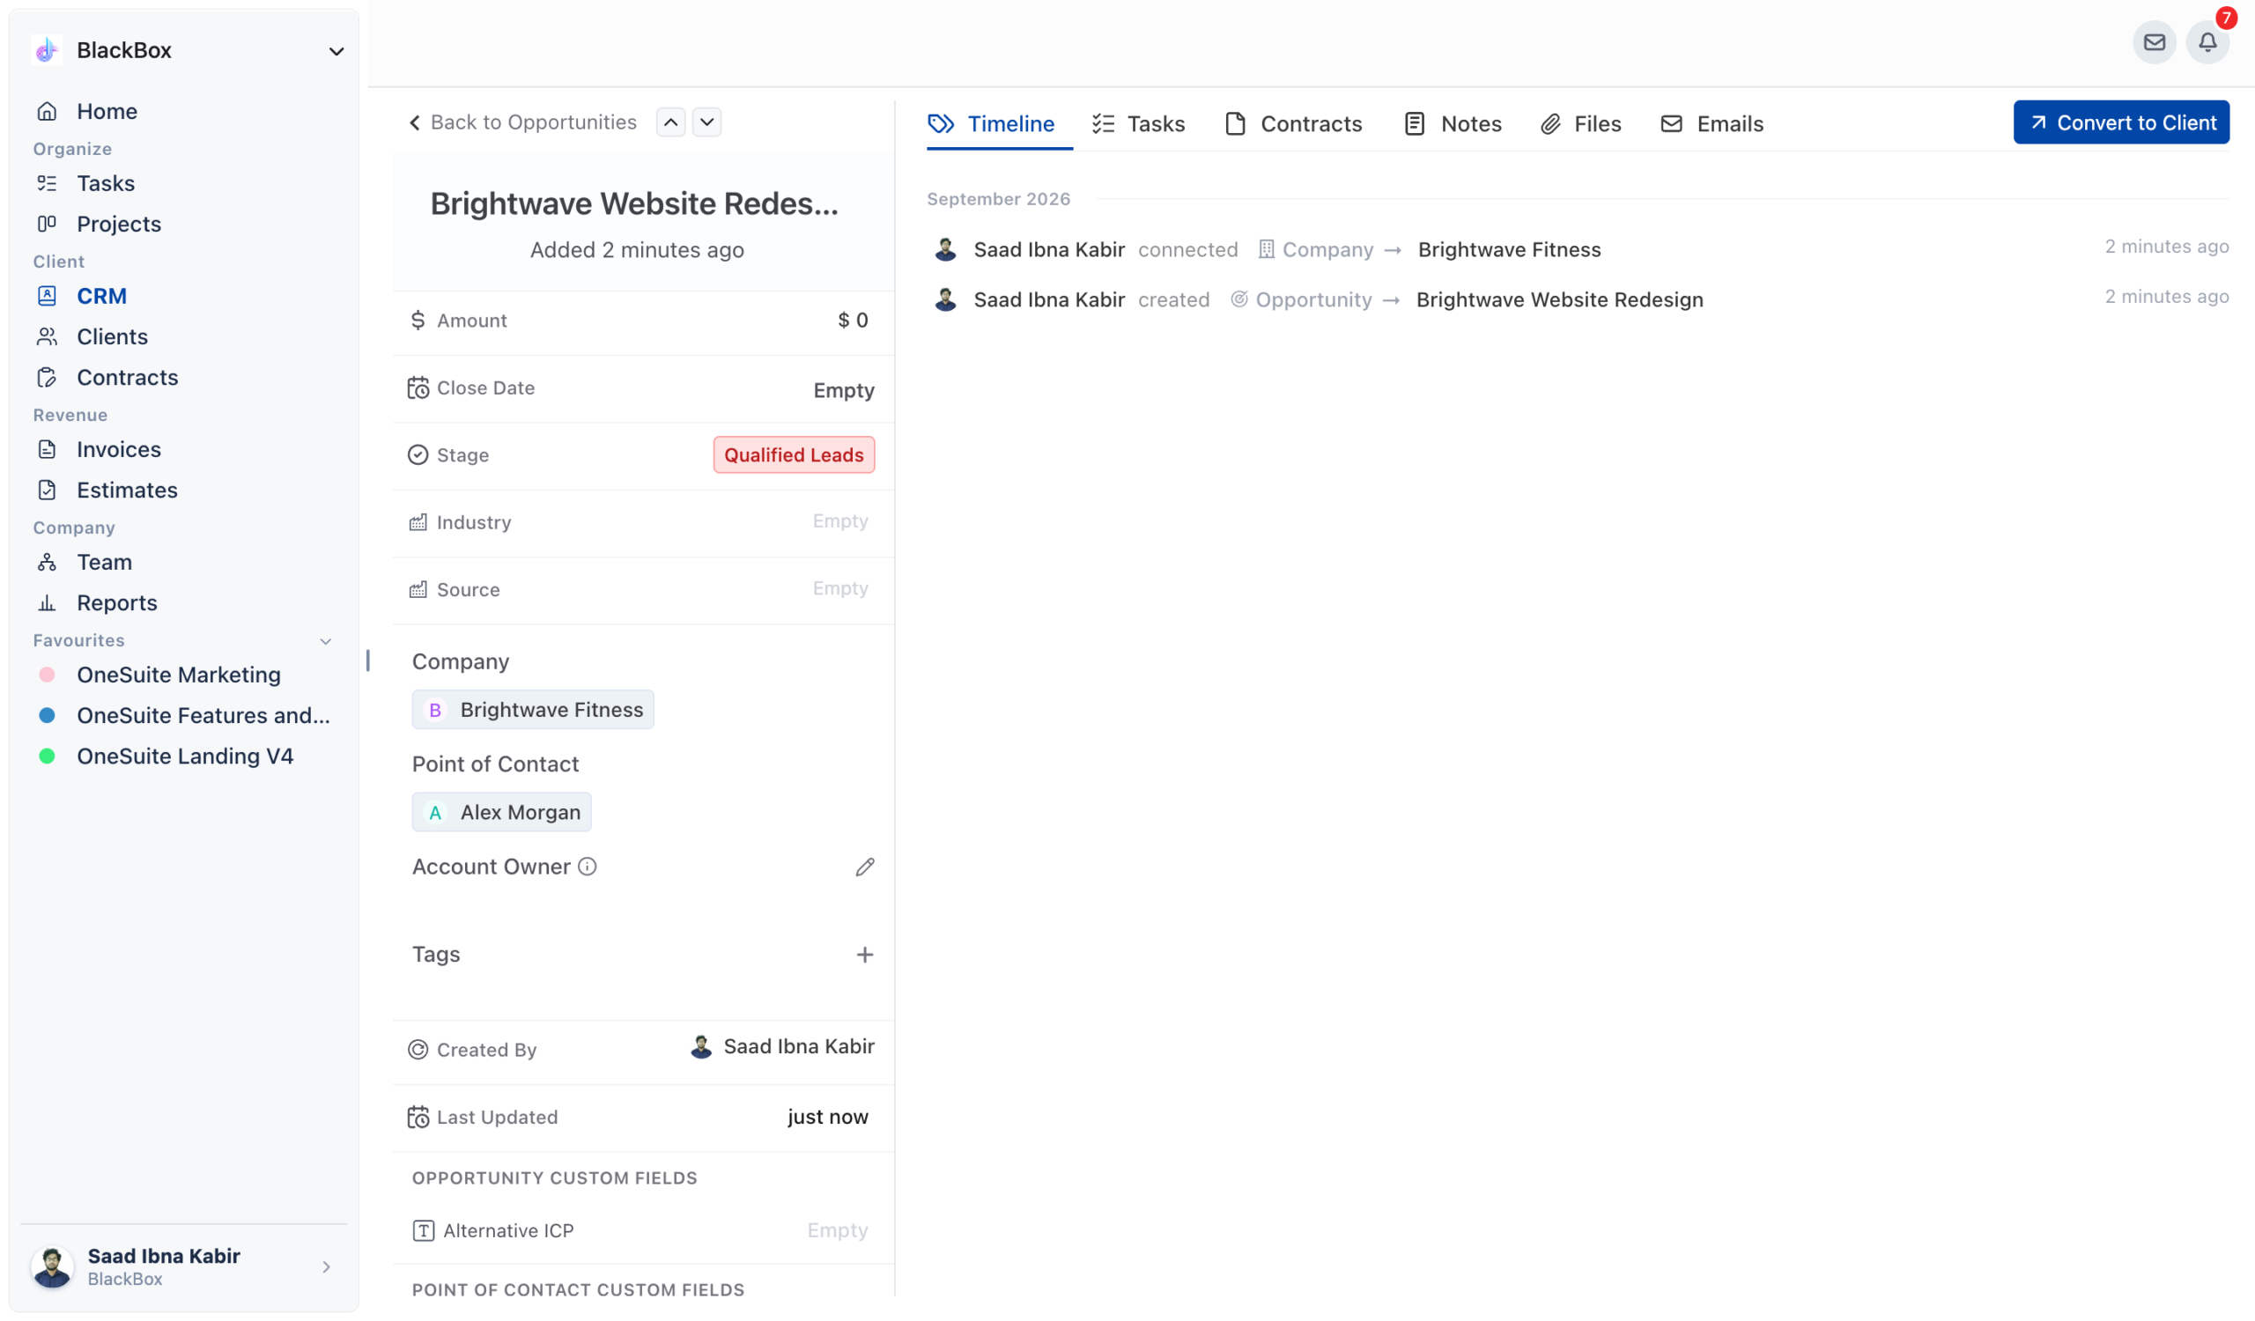Switch to the Notes tab
Image resolution: width=2255 pixels, height=1321 pixels.
click(x=1453, y=123)
